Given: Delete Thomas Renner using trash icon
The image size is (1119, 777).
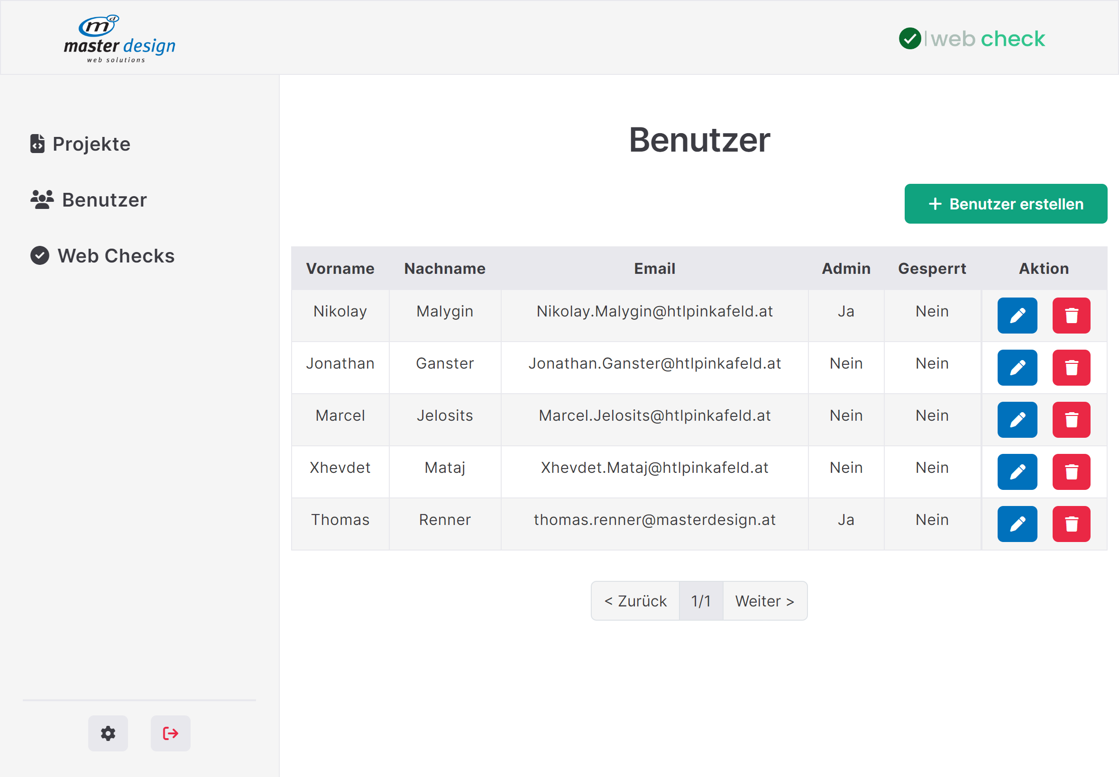Looking at the screenshot, I should (x=1071, y=524).
